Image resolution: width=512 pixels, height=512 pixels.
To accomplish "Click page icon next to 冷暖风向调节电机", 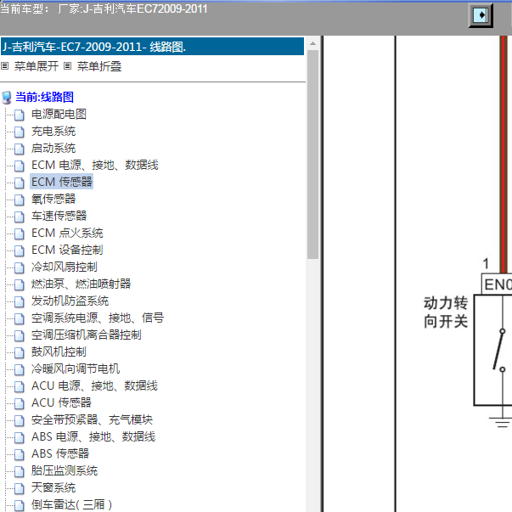I will [20, 369].
